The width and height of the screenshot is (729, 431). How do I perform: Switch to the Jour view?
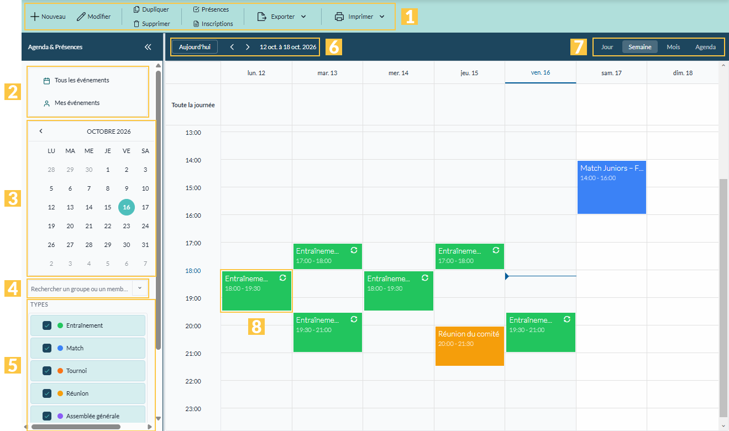coord(607,47)
